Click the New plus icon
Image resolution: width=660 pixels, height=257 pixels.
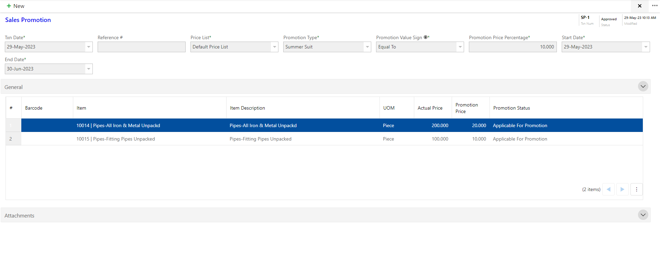9,6
